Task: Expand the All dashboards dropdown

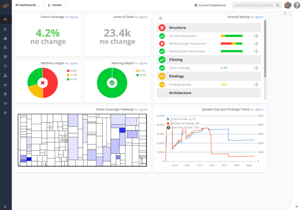Action: pyautogui.click(x=27, y=5)
